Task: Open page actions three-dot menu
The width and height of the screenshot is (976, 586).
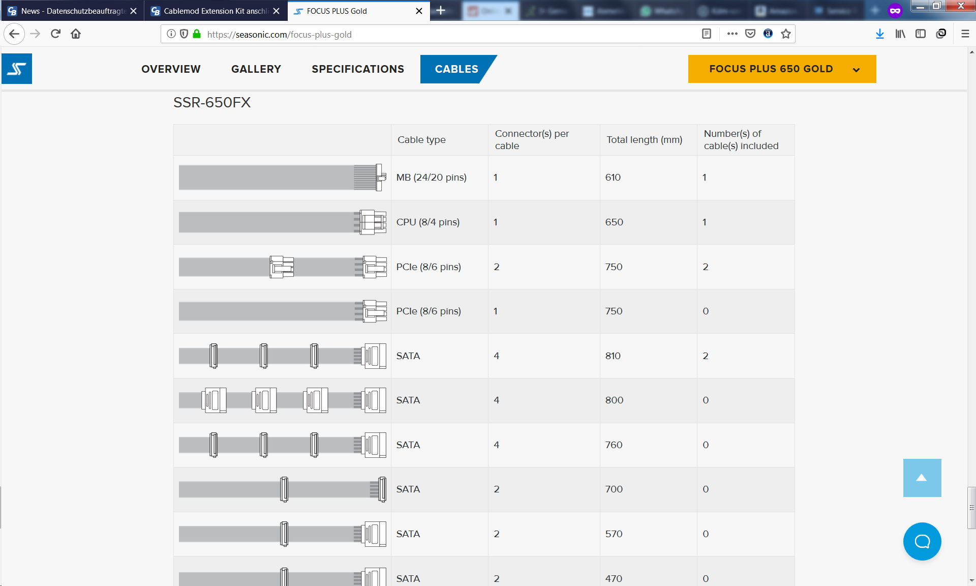Action: click(x=732, y=34)
